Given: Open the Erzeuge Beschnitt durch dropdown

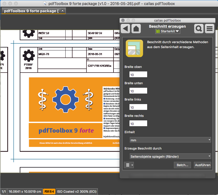Looking at the screenshot, I should click(x=170, y=156).
